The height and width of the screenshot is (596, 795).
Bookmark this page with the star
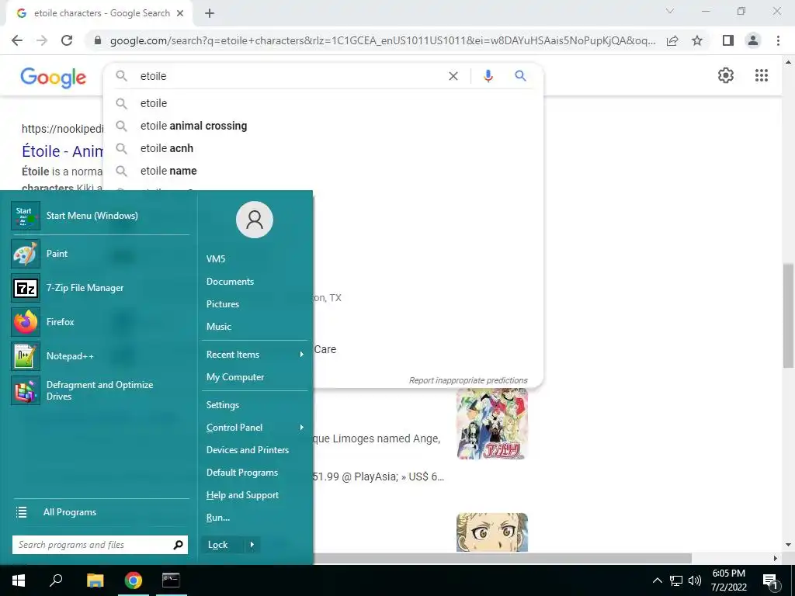pyautogui.click(x=697, y=40)
